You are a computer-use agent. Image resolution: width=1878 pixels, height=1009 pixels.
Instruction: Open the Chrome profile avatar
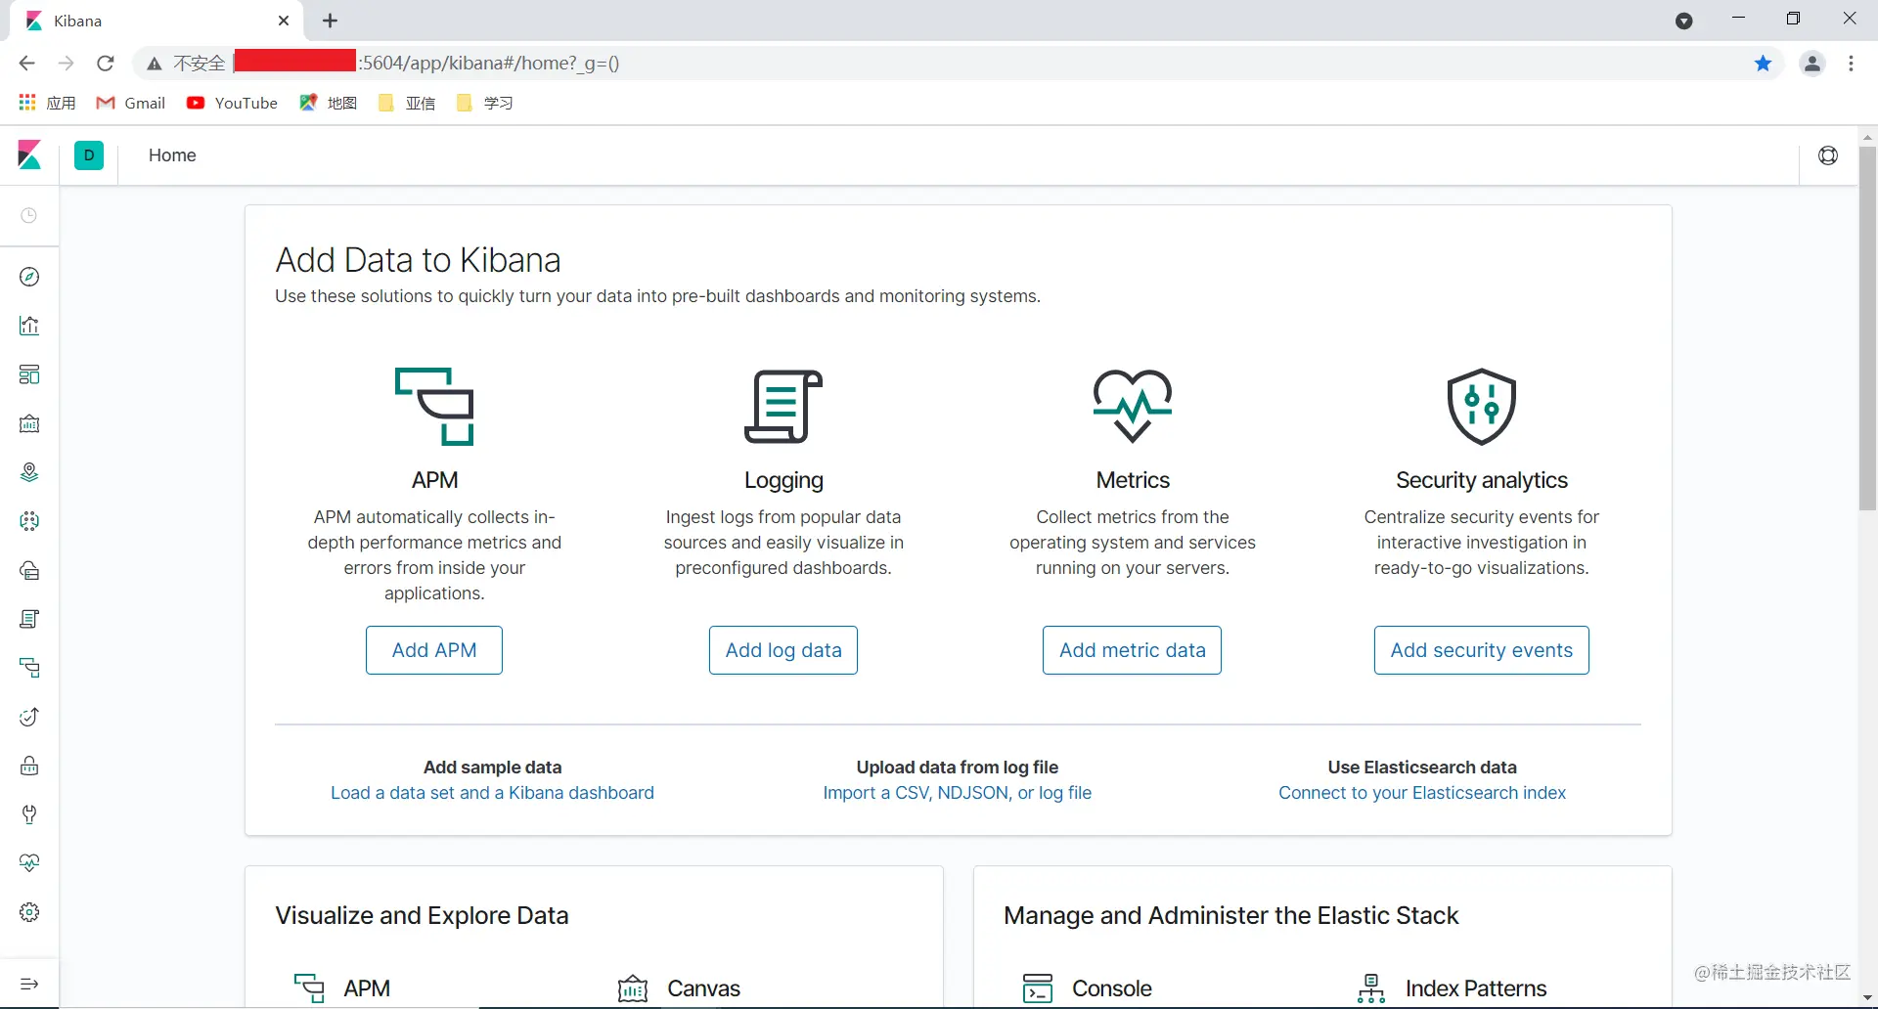(x=1812, y=64)
